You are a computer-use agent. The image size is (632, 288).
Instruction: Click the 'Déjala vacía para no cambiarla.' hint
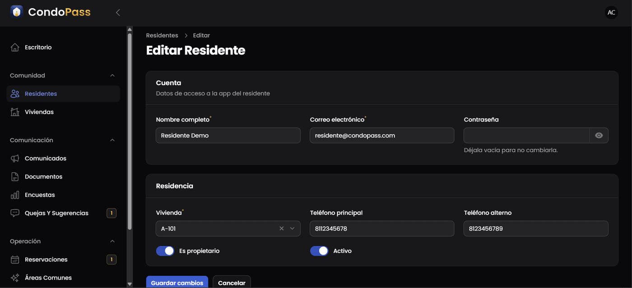pyautogui.click(x=511, y=150)
